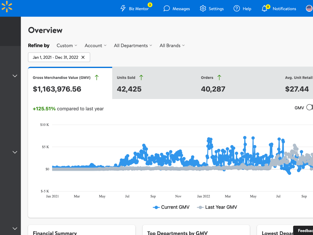
Task: Click the Feedback button
Action: coord(303,231)
